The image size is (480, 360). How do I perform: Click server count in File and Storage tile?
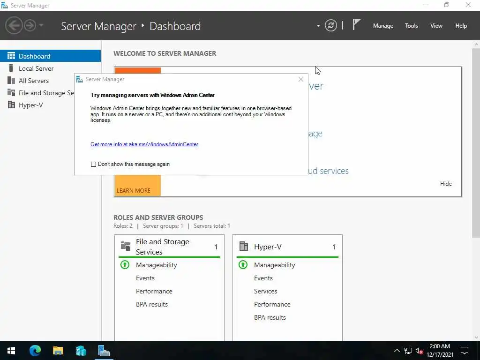click(x=216, y=247)
